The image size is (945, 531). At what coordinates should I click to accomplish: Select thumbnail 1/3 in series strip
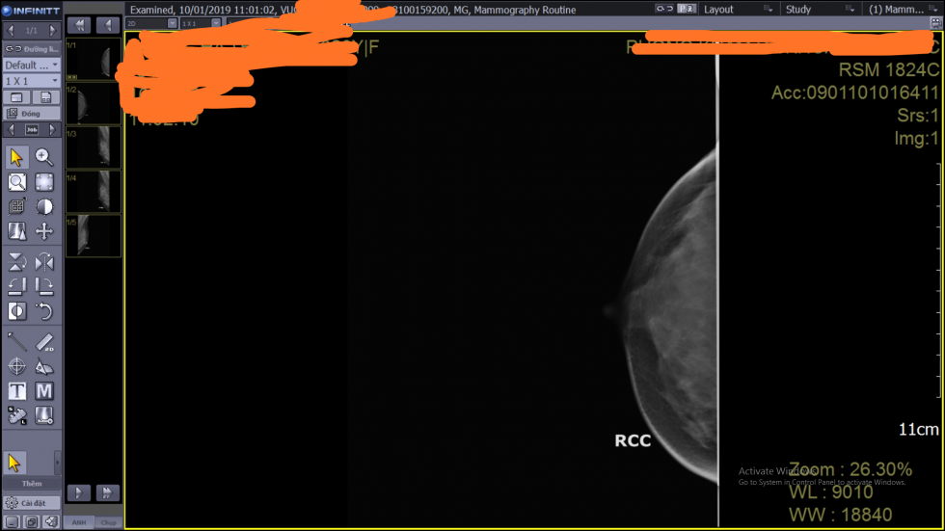94,147
